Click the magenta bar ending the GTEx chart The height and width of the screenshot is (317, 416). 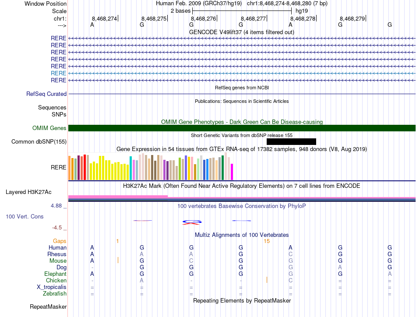point(232,172)
